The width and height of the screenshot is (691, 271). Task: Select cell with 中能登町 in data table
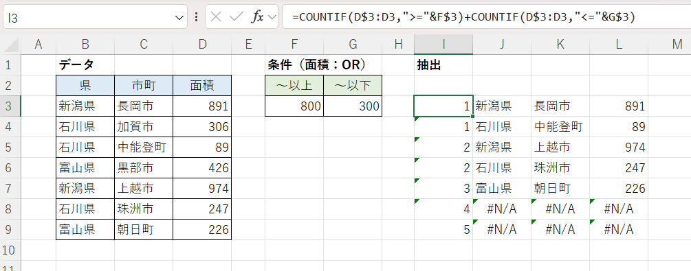pos(144,148)
